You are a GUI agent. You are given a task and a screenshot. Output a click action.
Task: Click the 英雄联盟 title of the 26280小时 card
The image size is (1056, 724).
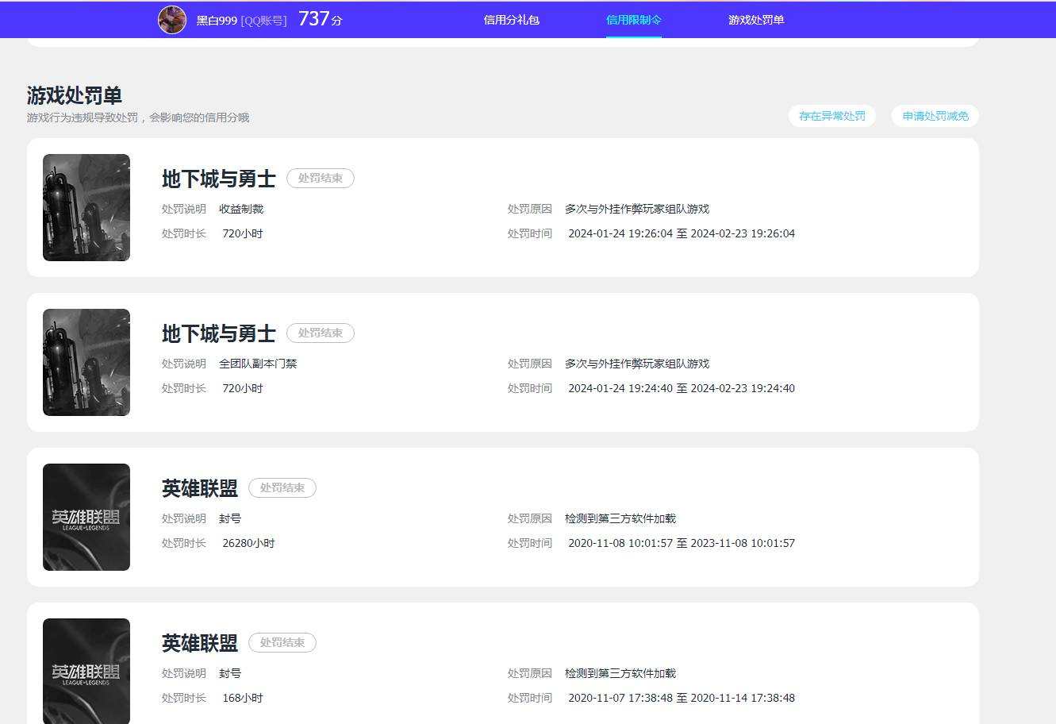point(200,488)
